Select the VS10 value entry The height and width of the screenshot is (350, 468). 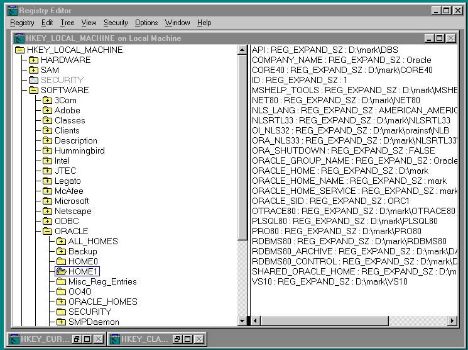[x=330, y=281]
